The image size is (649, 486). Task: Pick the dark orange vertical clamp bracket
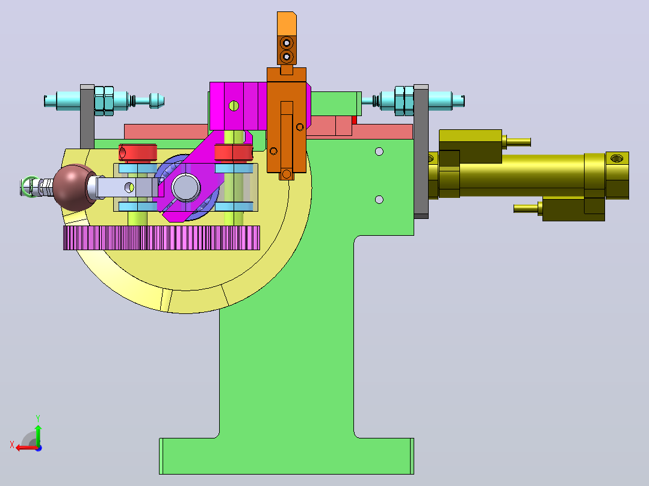coord(287,124)
